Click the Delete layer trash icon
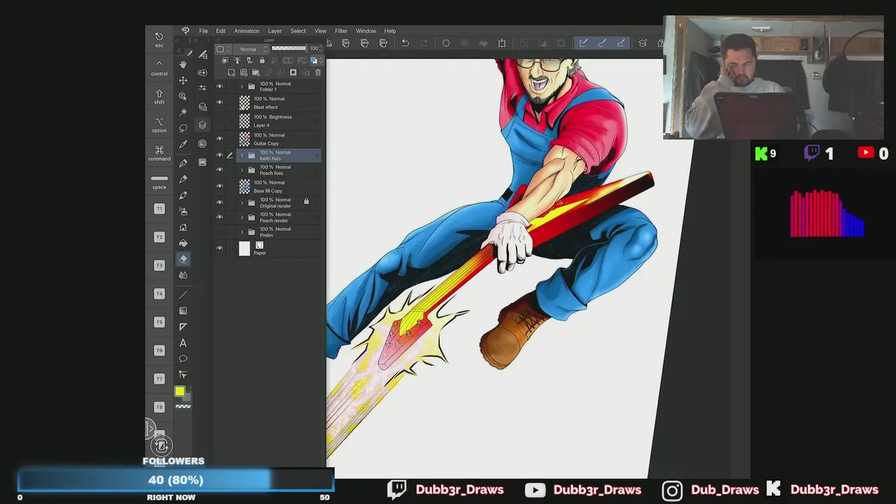This screenshot has height=504, width=896. click(x=318, y=72)
